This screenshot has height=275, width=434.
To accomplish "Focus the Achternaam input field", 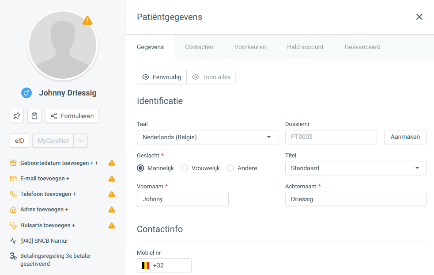I will pos(356,199).
